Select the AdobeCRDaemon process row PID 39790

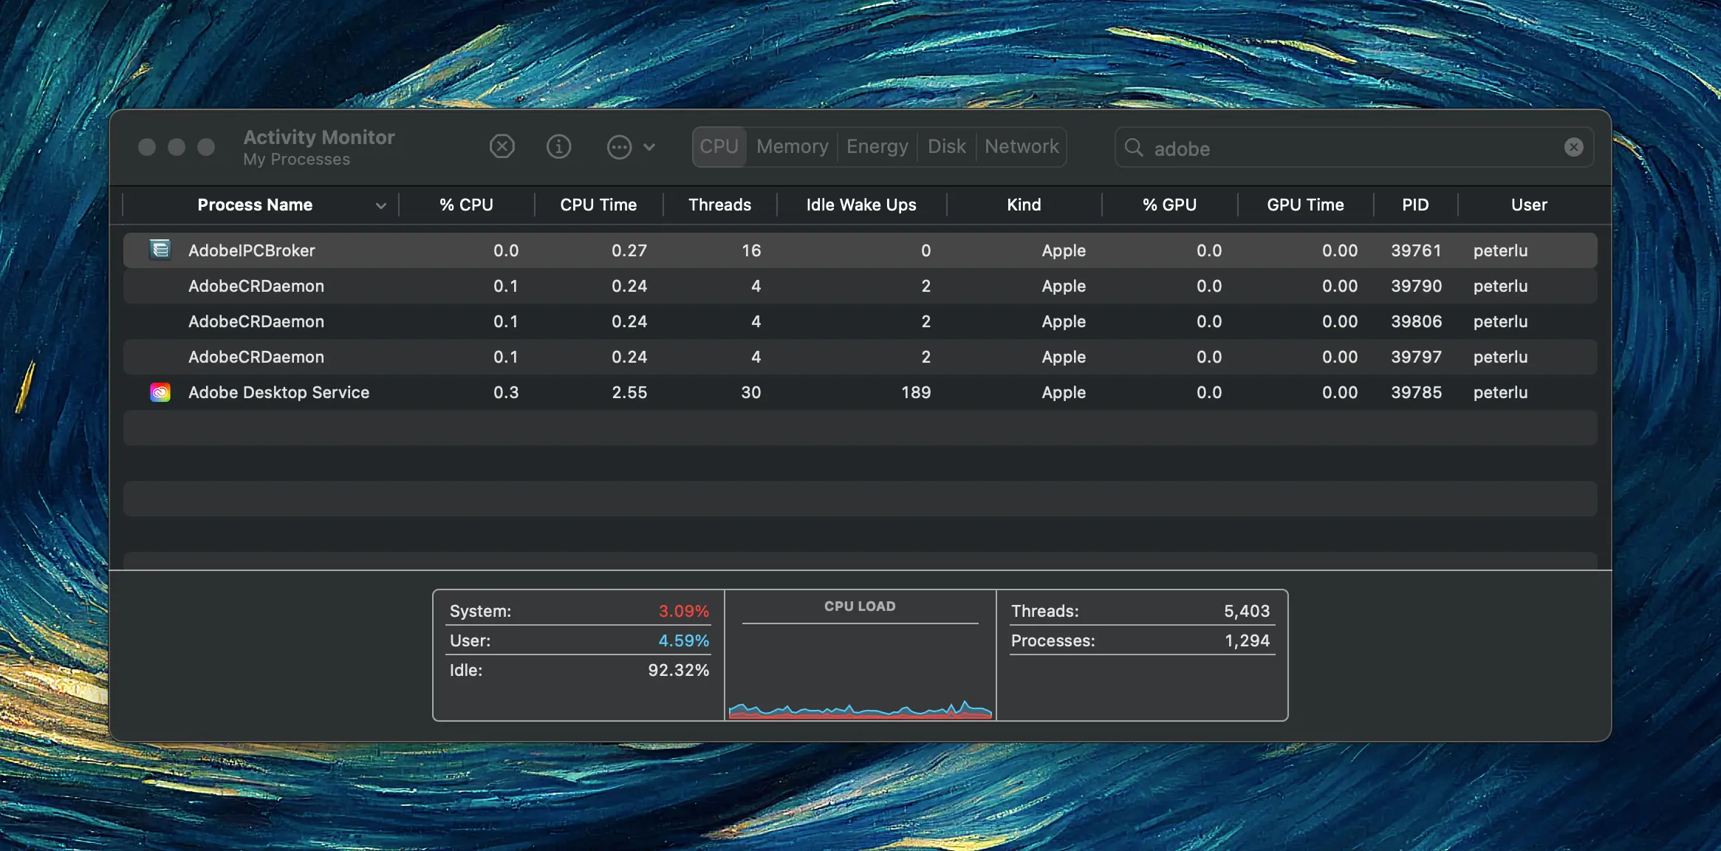point(860,285)
